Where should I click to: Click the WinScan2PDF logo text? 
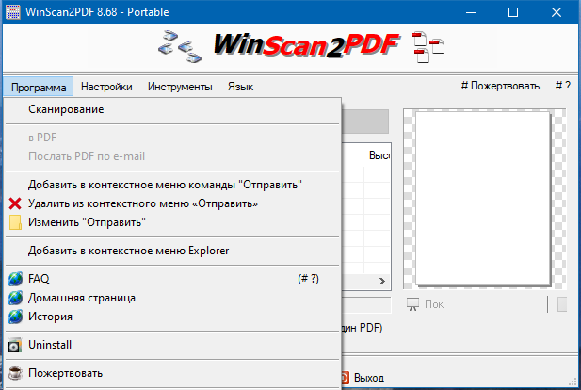click(306, 45)
